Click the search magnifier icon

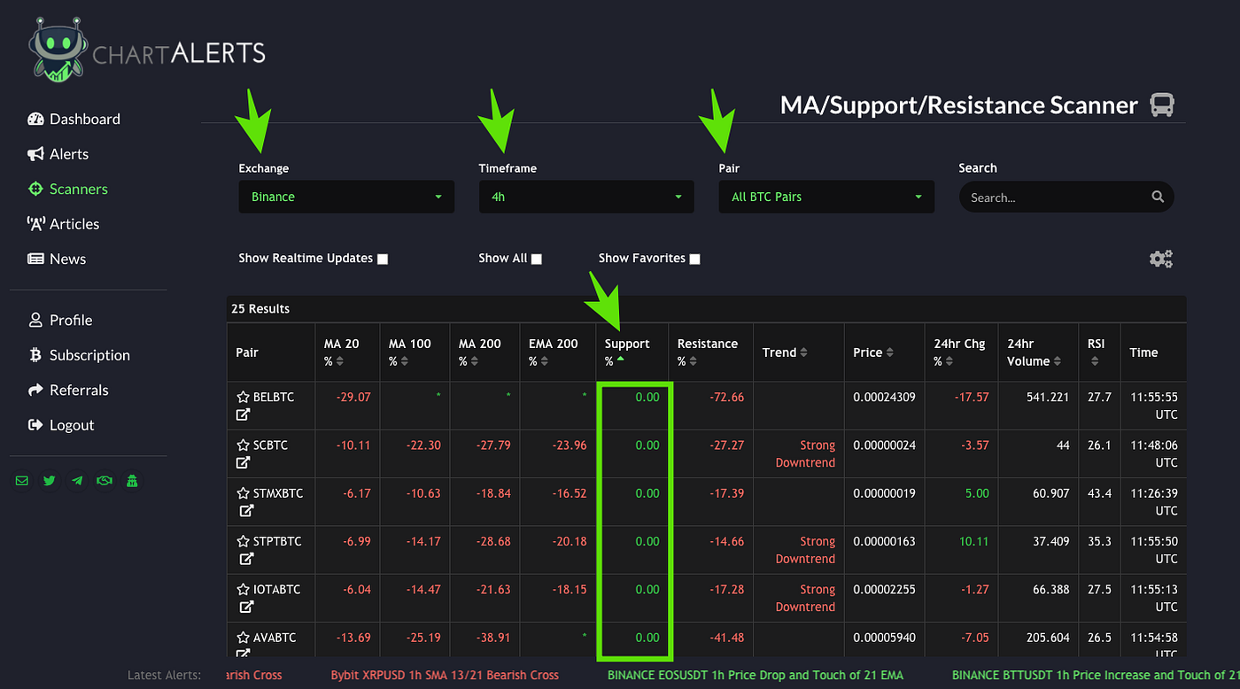coord(1158,197)
